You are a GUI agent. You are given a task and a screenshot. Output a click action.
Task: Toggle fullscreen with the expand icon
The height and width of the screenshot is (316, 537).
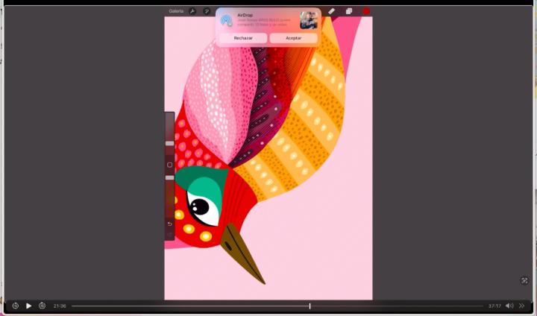click(524, 280)
